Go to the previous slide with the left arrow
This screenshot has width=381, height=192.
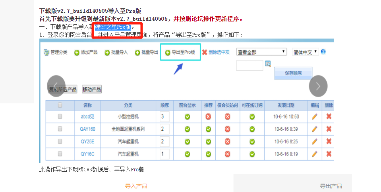[56, 86]
